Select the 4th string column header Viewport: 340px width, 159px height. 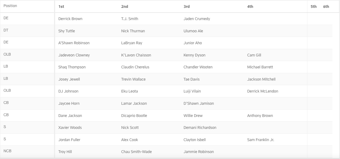250,7
